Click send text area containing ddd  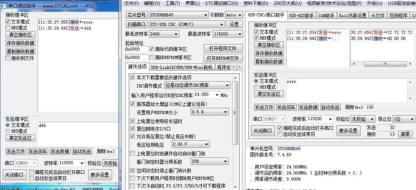[x=78, y=134]
